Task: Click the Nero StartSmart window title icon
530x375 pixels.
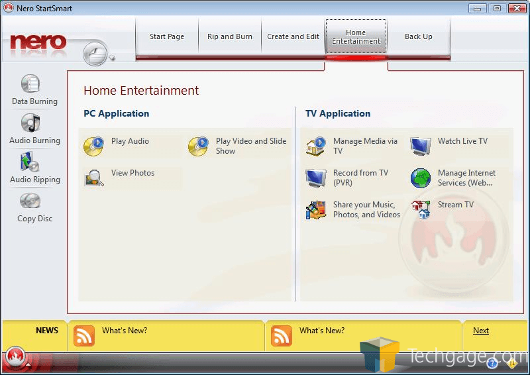Action: (9, 8)
